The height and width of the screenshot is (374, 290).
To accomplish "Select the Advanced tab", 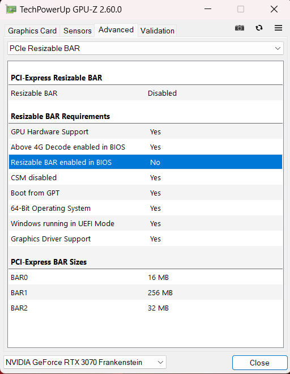I will [116, 30].
